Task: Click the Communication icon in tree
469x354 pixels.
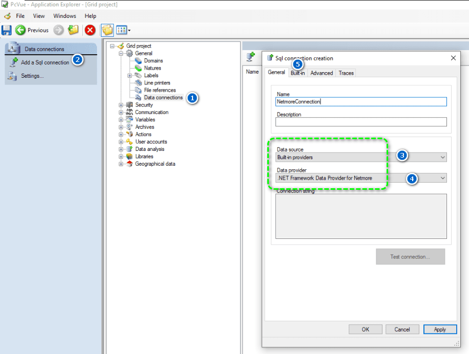Action: [x=129, y=112]
